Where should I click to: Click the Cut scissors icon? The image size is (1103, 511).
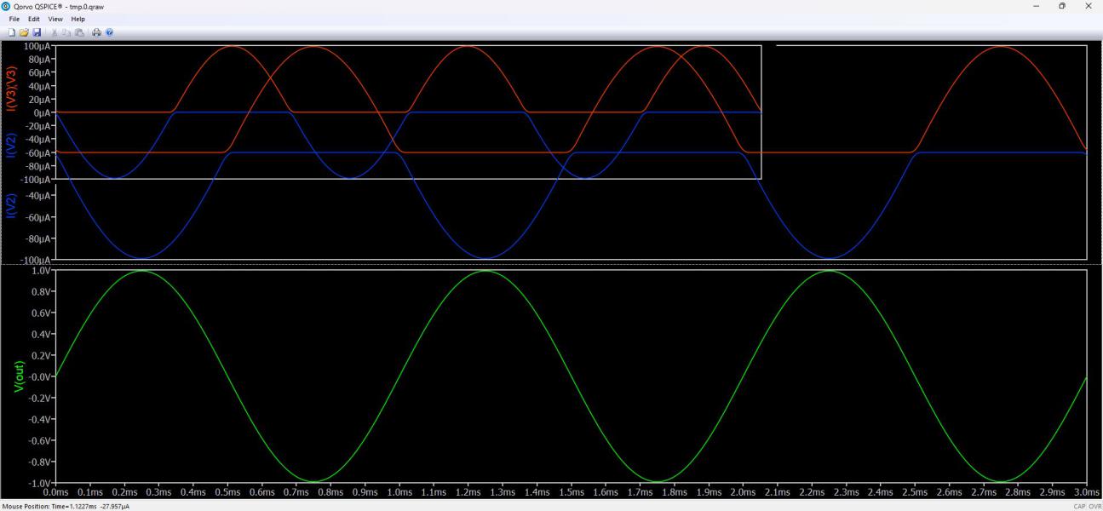pos(55,32)
